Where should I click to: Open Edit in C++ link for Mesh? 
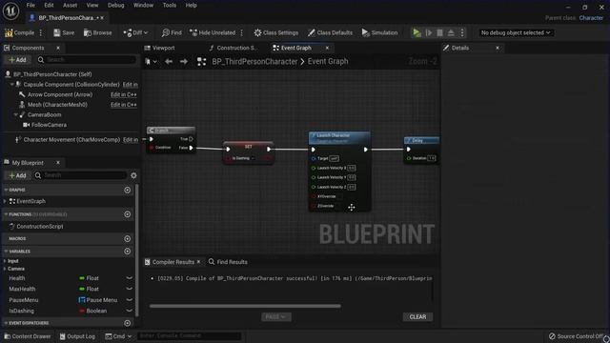point(123,105)
